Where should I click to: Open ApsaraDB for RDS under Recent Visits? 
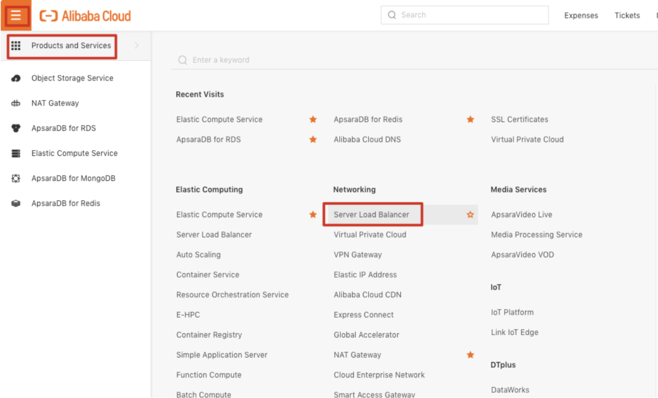point(209,140)
